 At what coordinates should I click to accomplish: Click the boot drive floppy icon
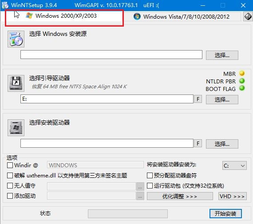tap(16, 83)
